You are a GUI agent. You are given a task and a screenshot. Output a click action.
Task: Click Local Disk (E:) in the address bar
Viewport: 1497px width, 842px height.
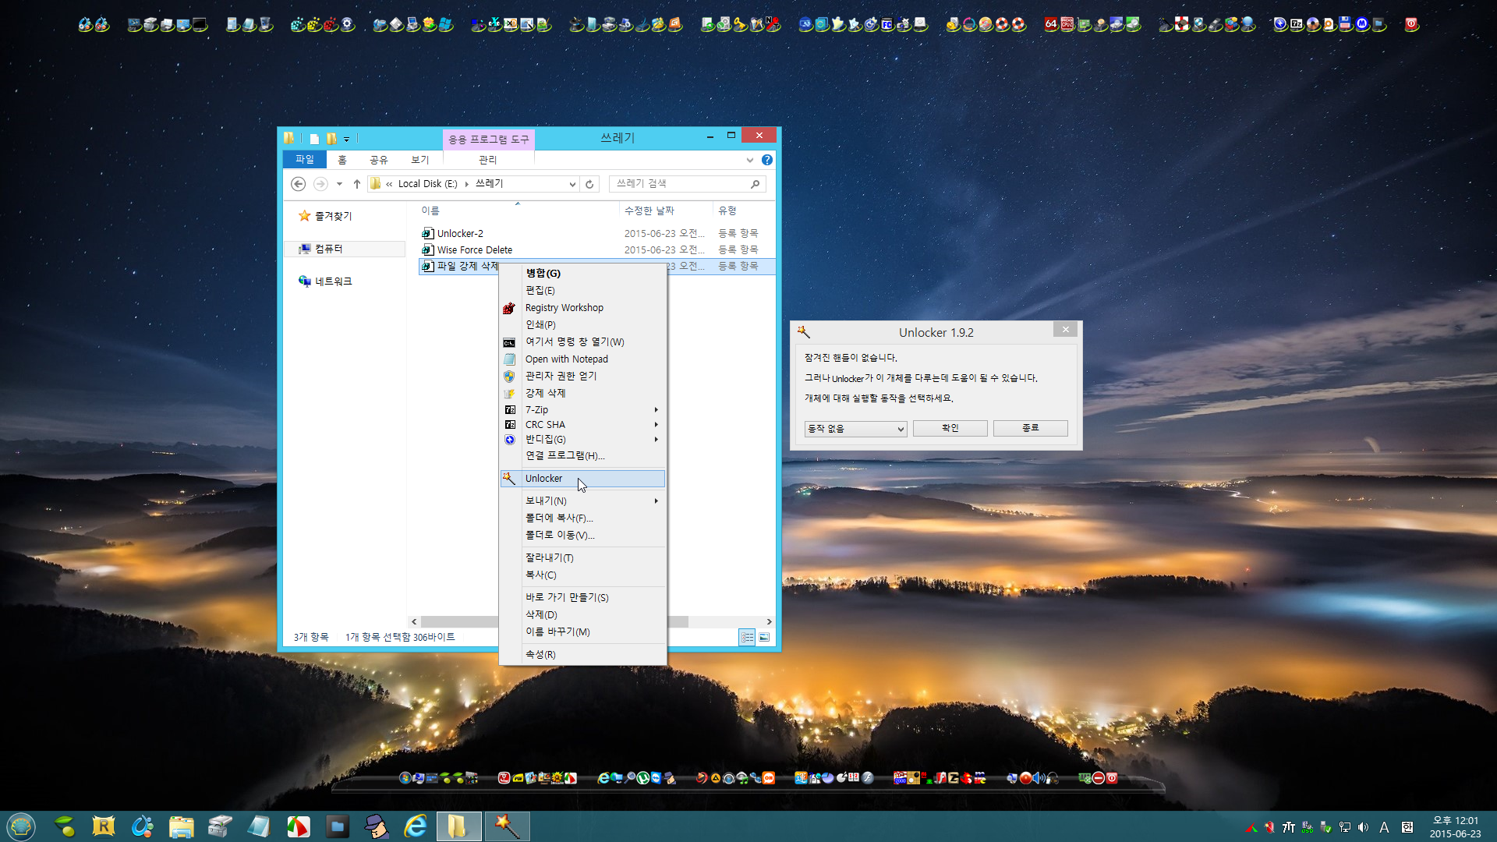(x=427, y=184)
